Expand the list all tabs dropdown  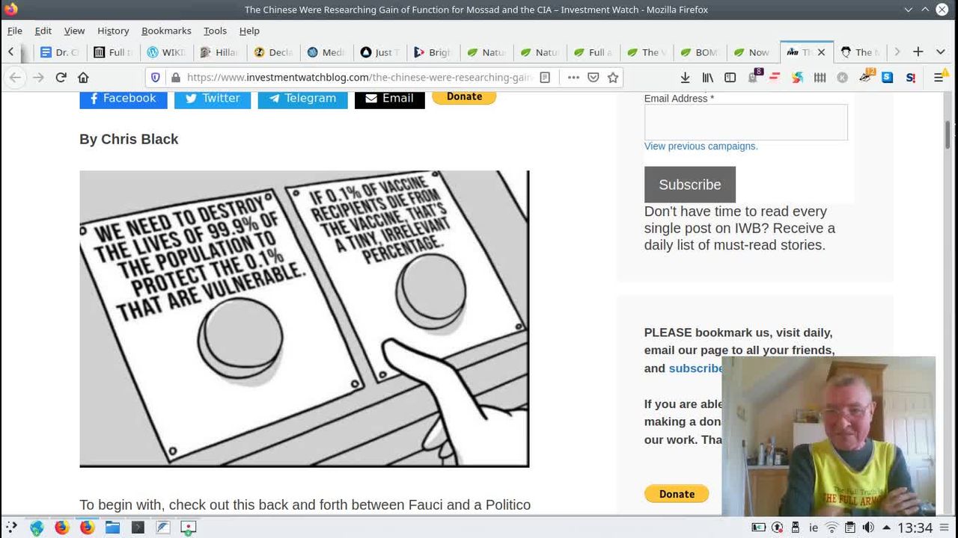click(x=941, y=52)
